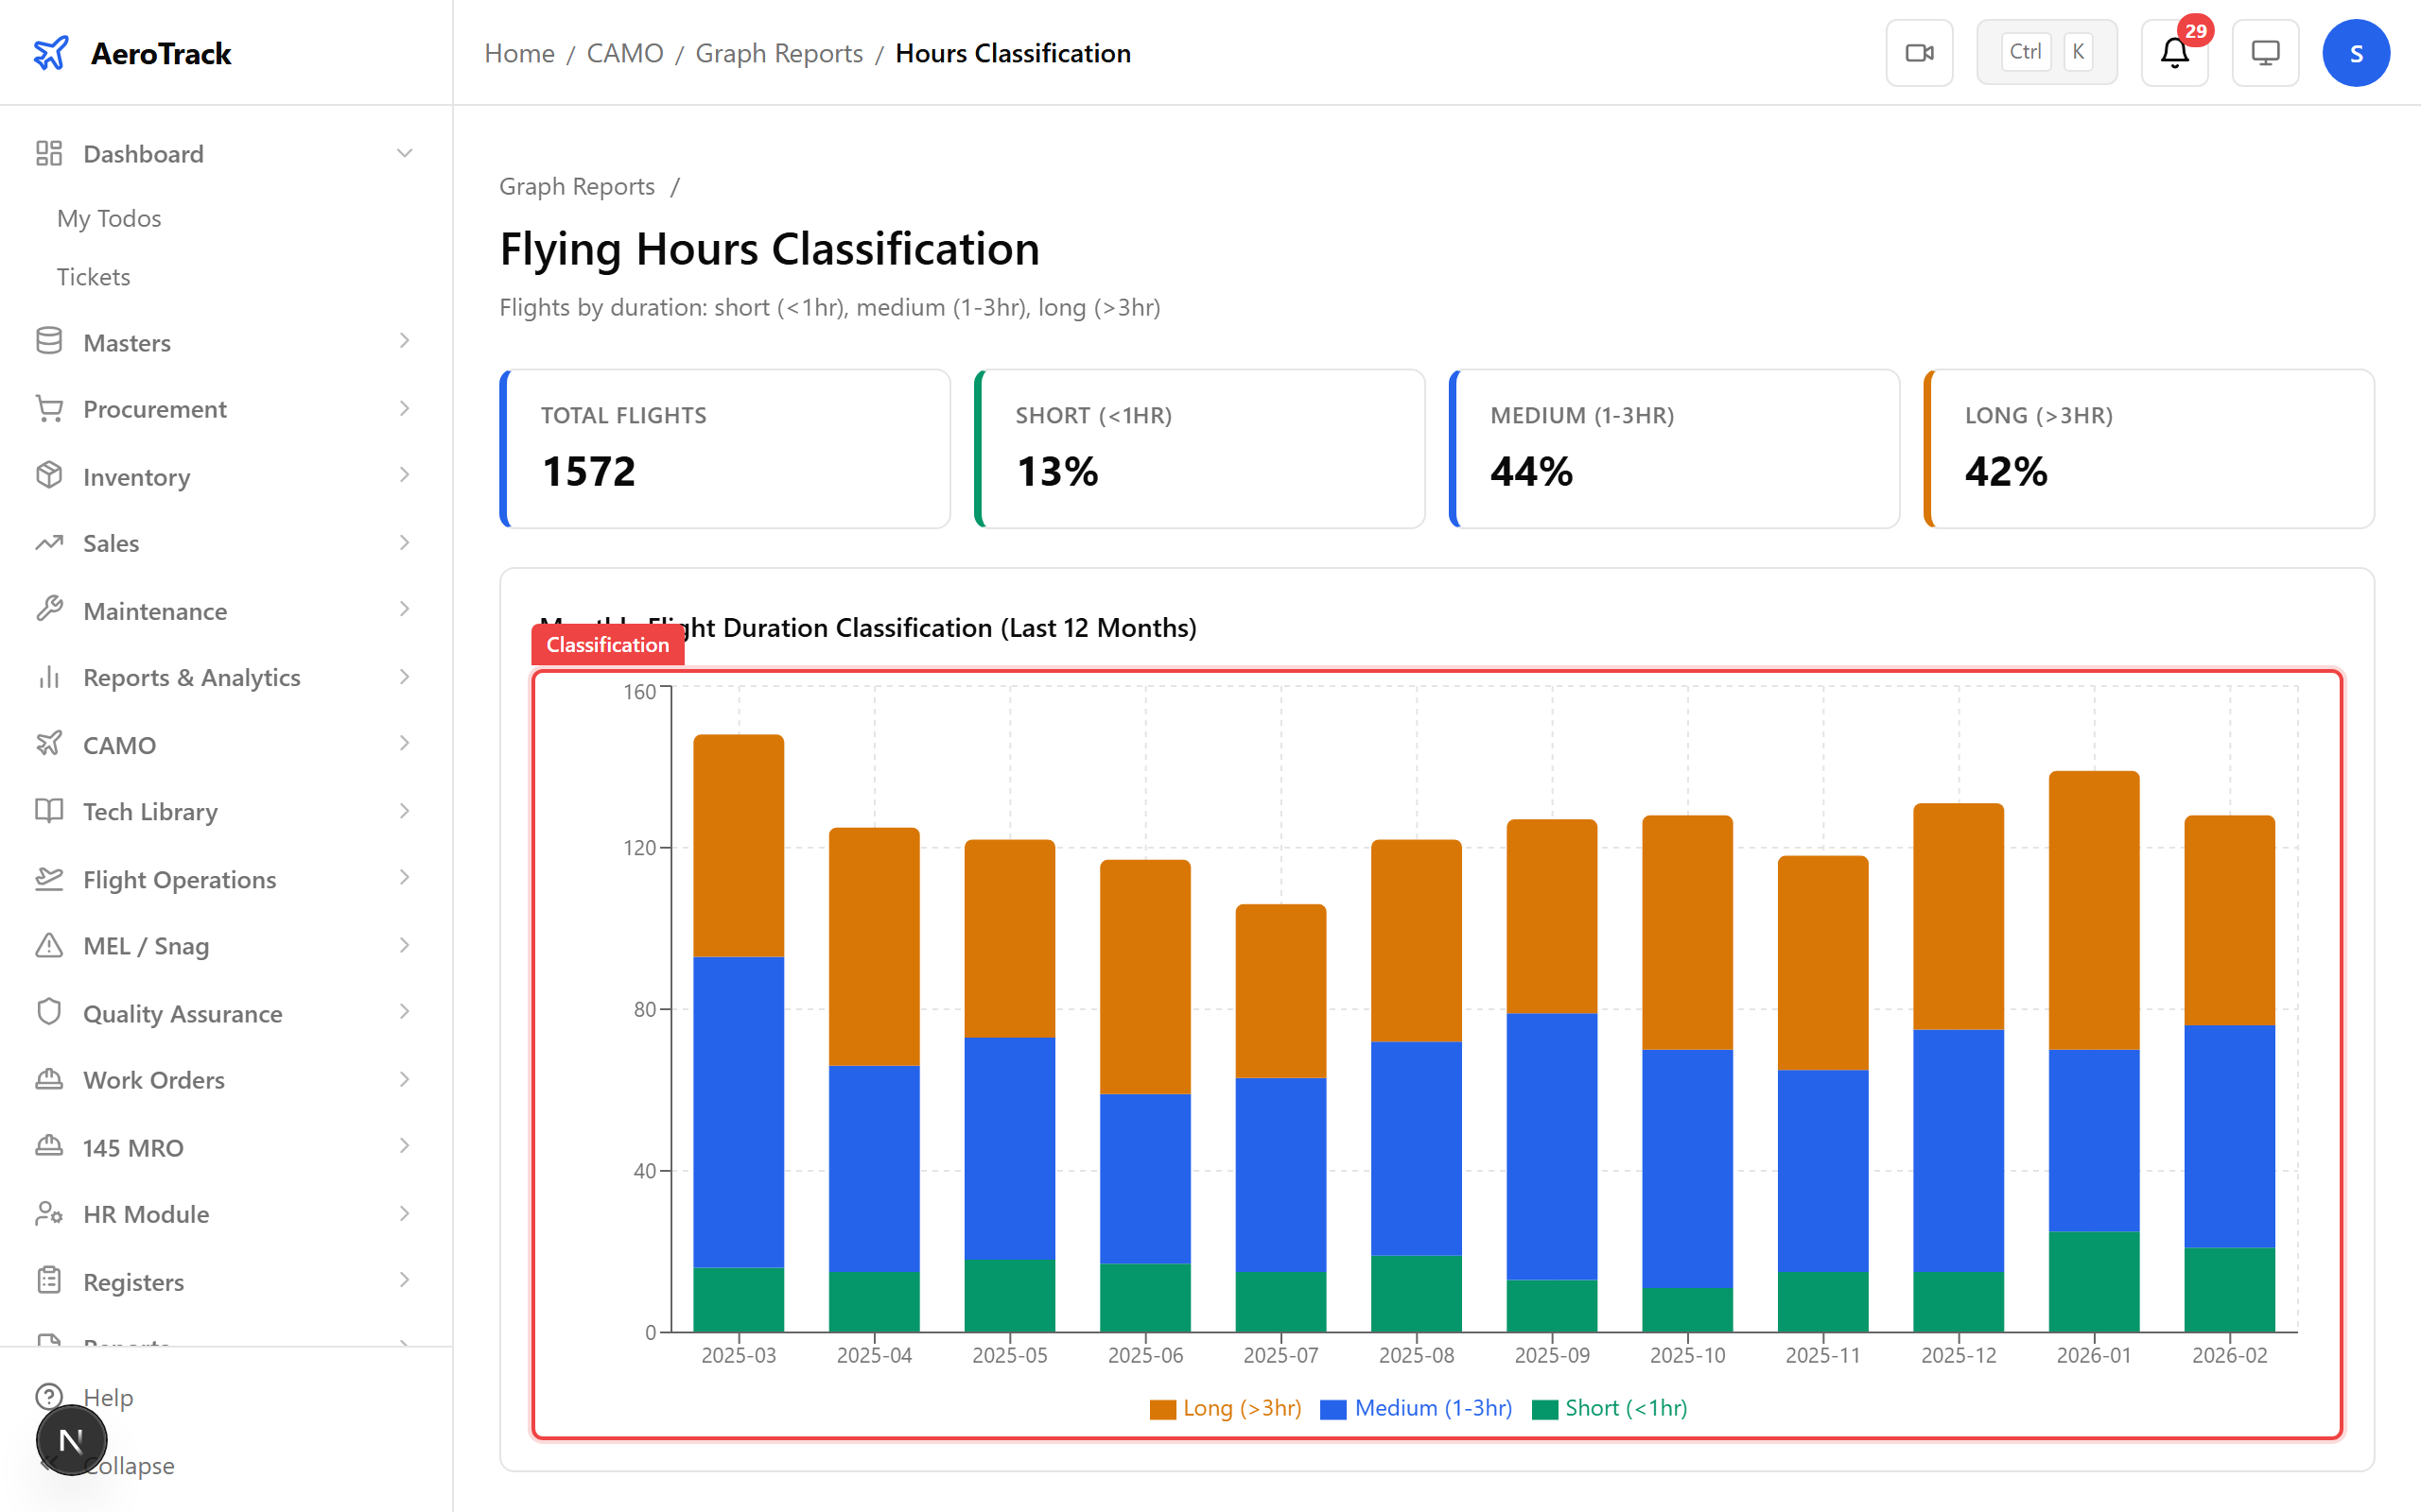
Task: Click the monitor display icon in the header
Action: pos(2265,52)
